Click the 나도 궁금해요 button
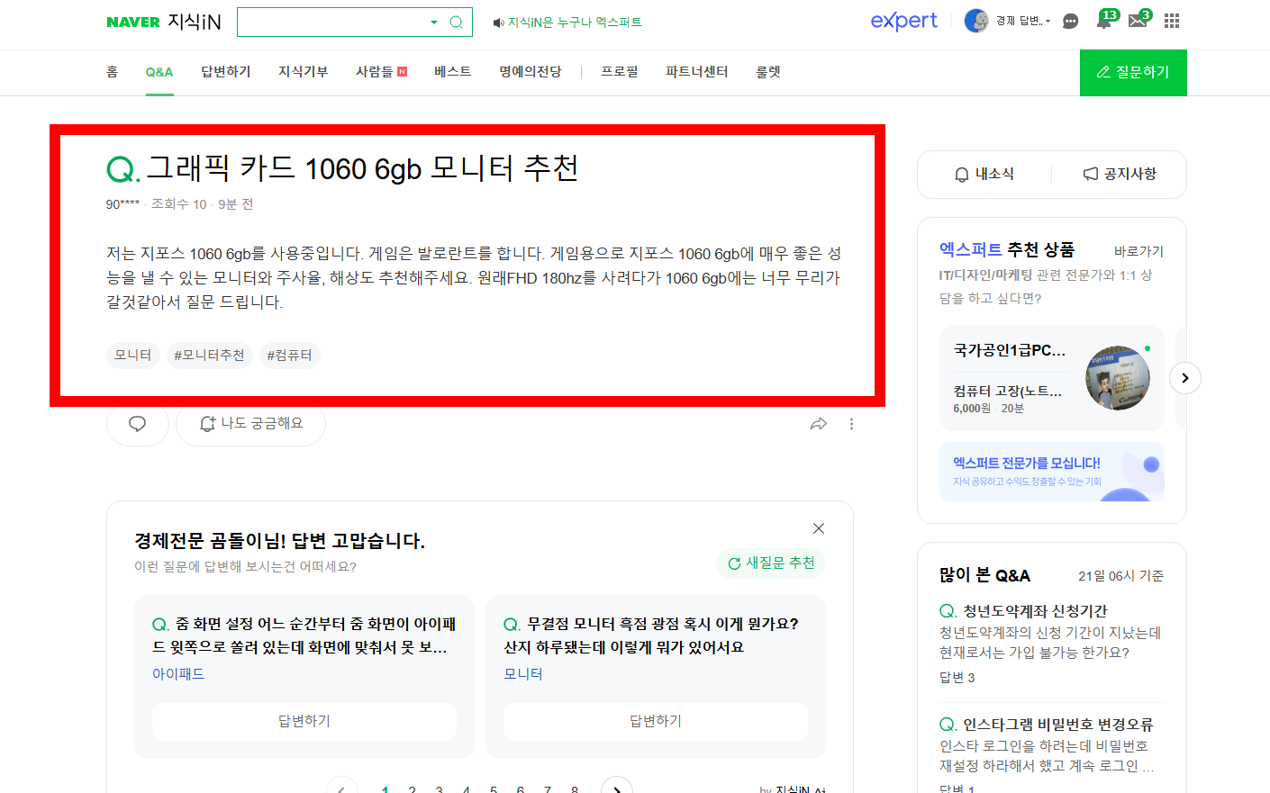 (x=251, y=424)
